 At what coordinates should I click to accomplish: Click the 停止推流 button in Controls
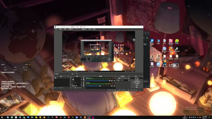[137, 78]
